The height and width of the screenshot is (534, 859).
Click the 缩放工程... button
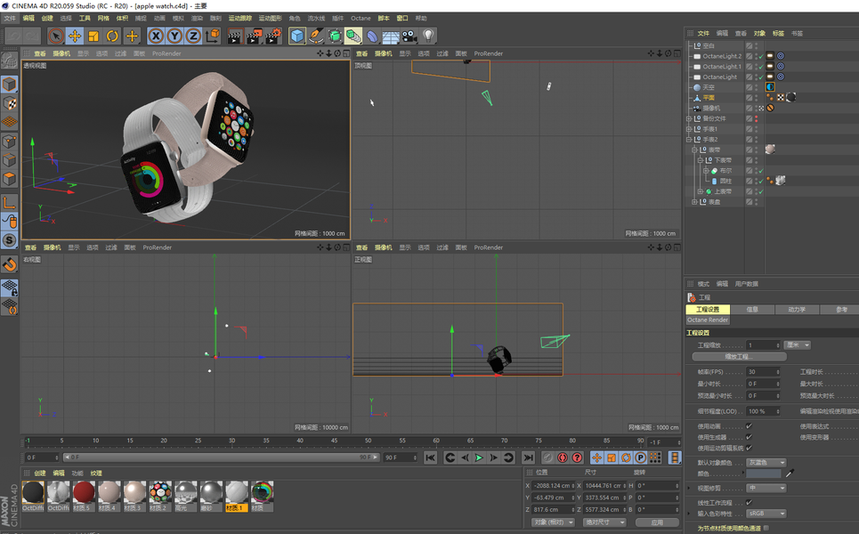tap(740, 357)
